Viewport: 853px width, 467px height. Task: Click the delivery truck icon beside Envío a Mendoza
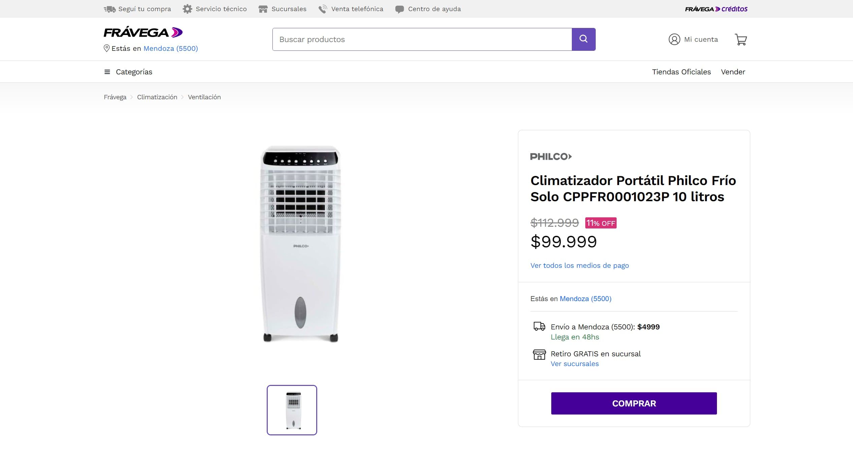pos(539,326)
